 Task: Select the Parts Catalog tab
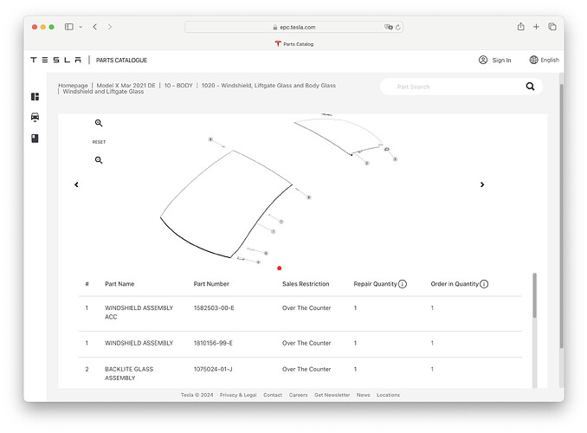[293, 44]
